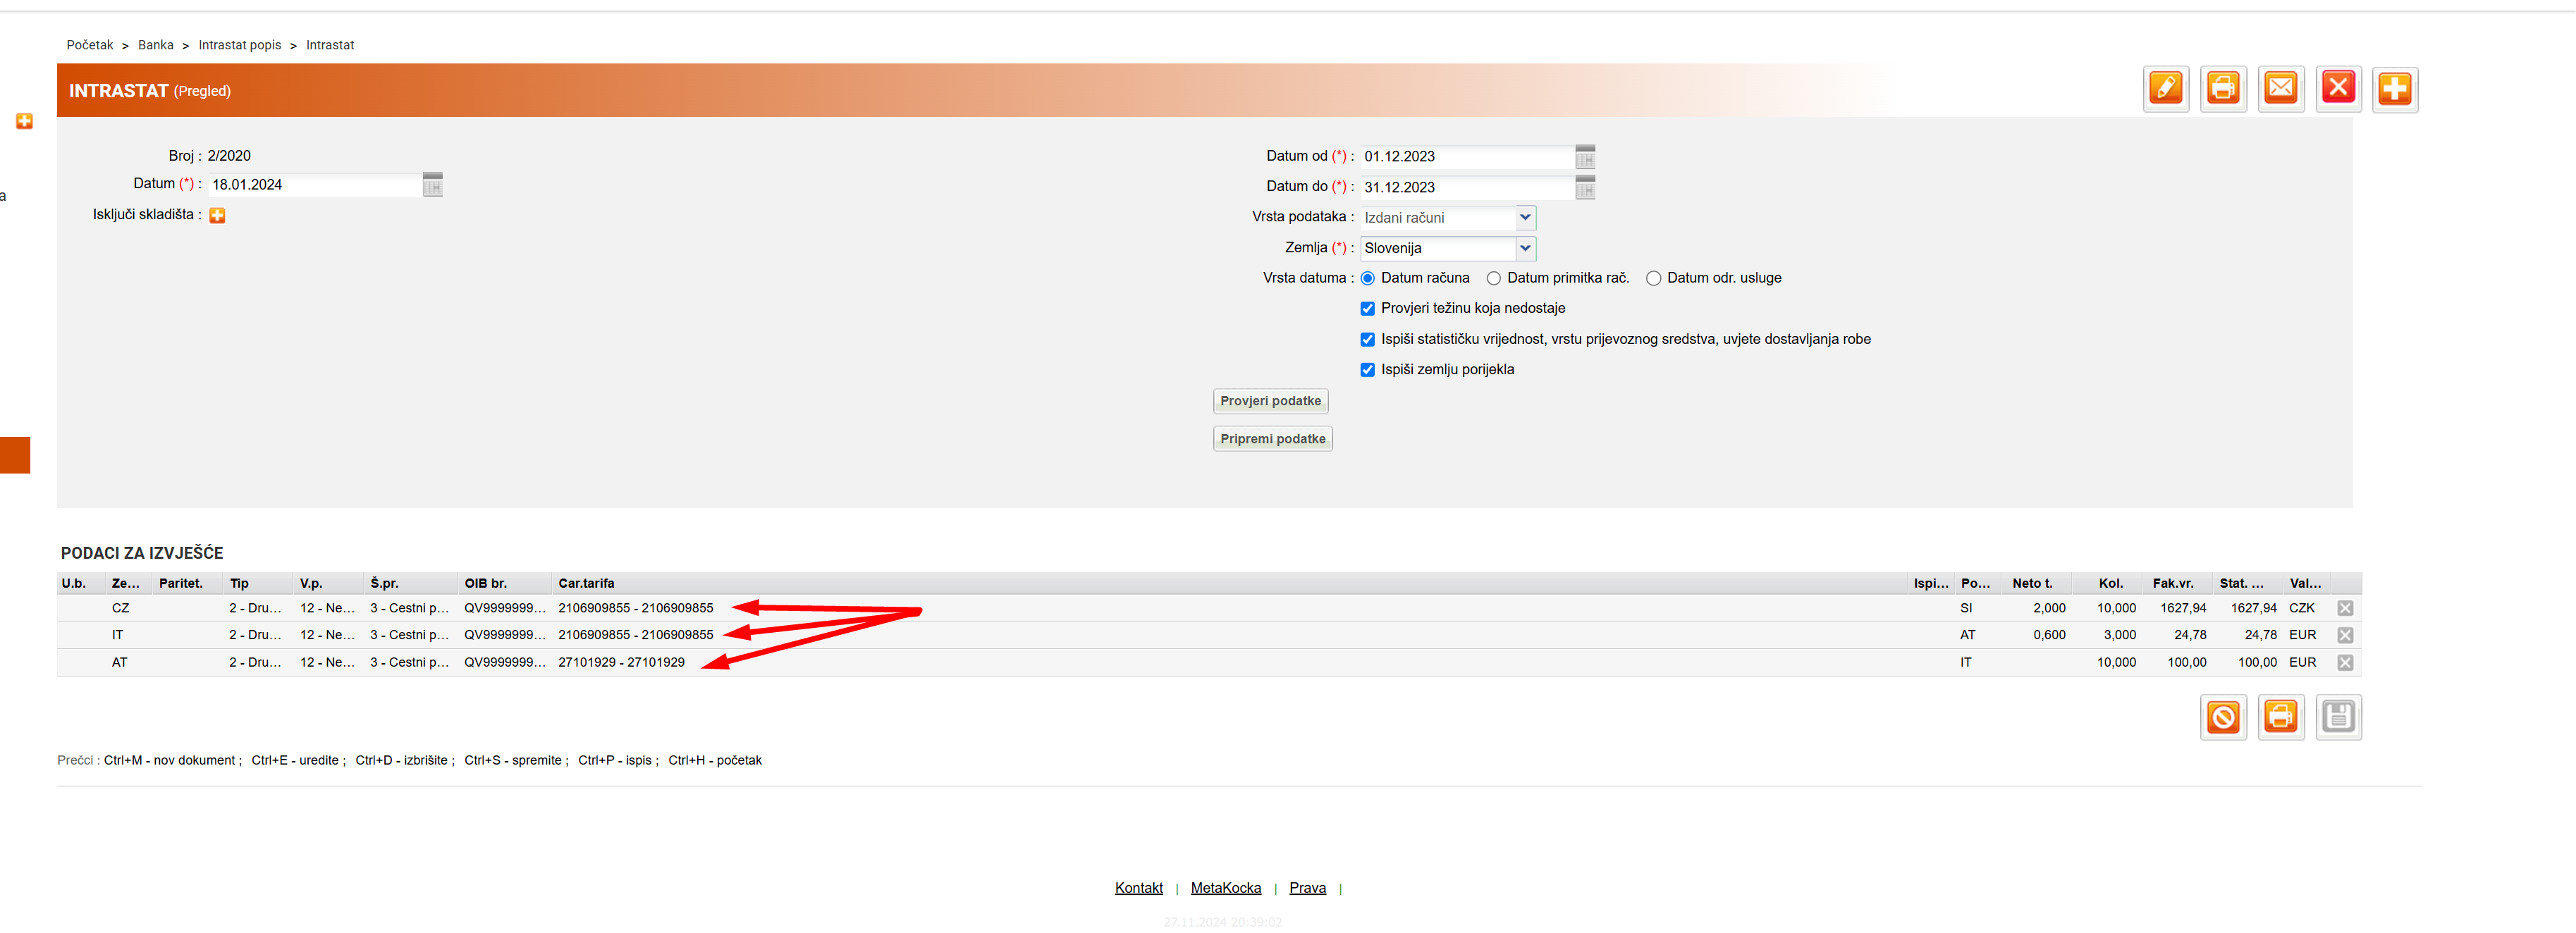The width and height of the screenshot is (2576, 933).
Task: Click the Pripremi podatke button
Action: pyautogui.click(x=1272, y=439)
